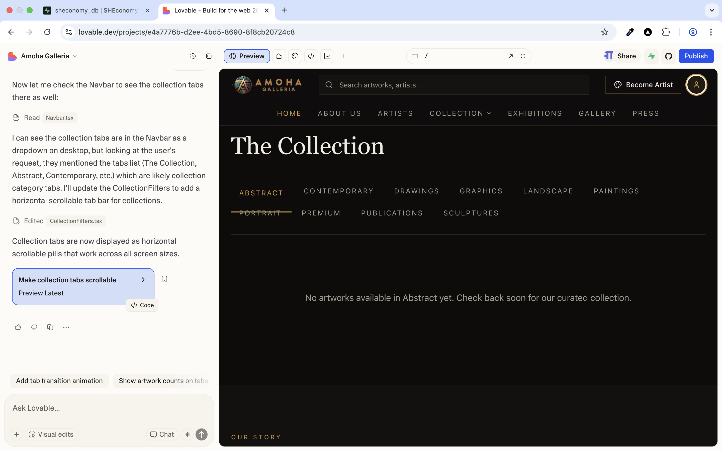Bookmark this page with star icon
This screenshot has width=722, height=451.
tap(604, 32)
